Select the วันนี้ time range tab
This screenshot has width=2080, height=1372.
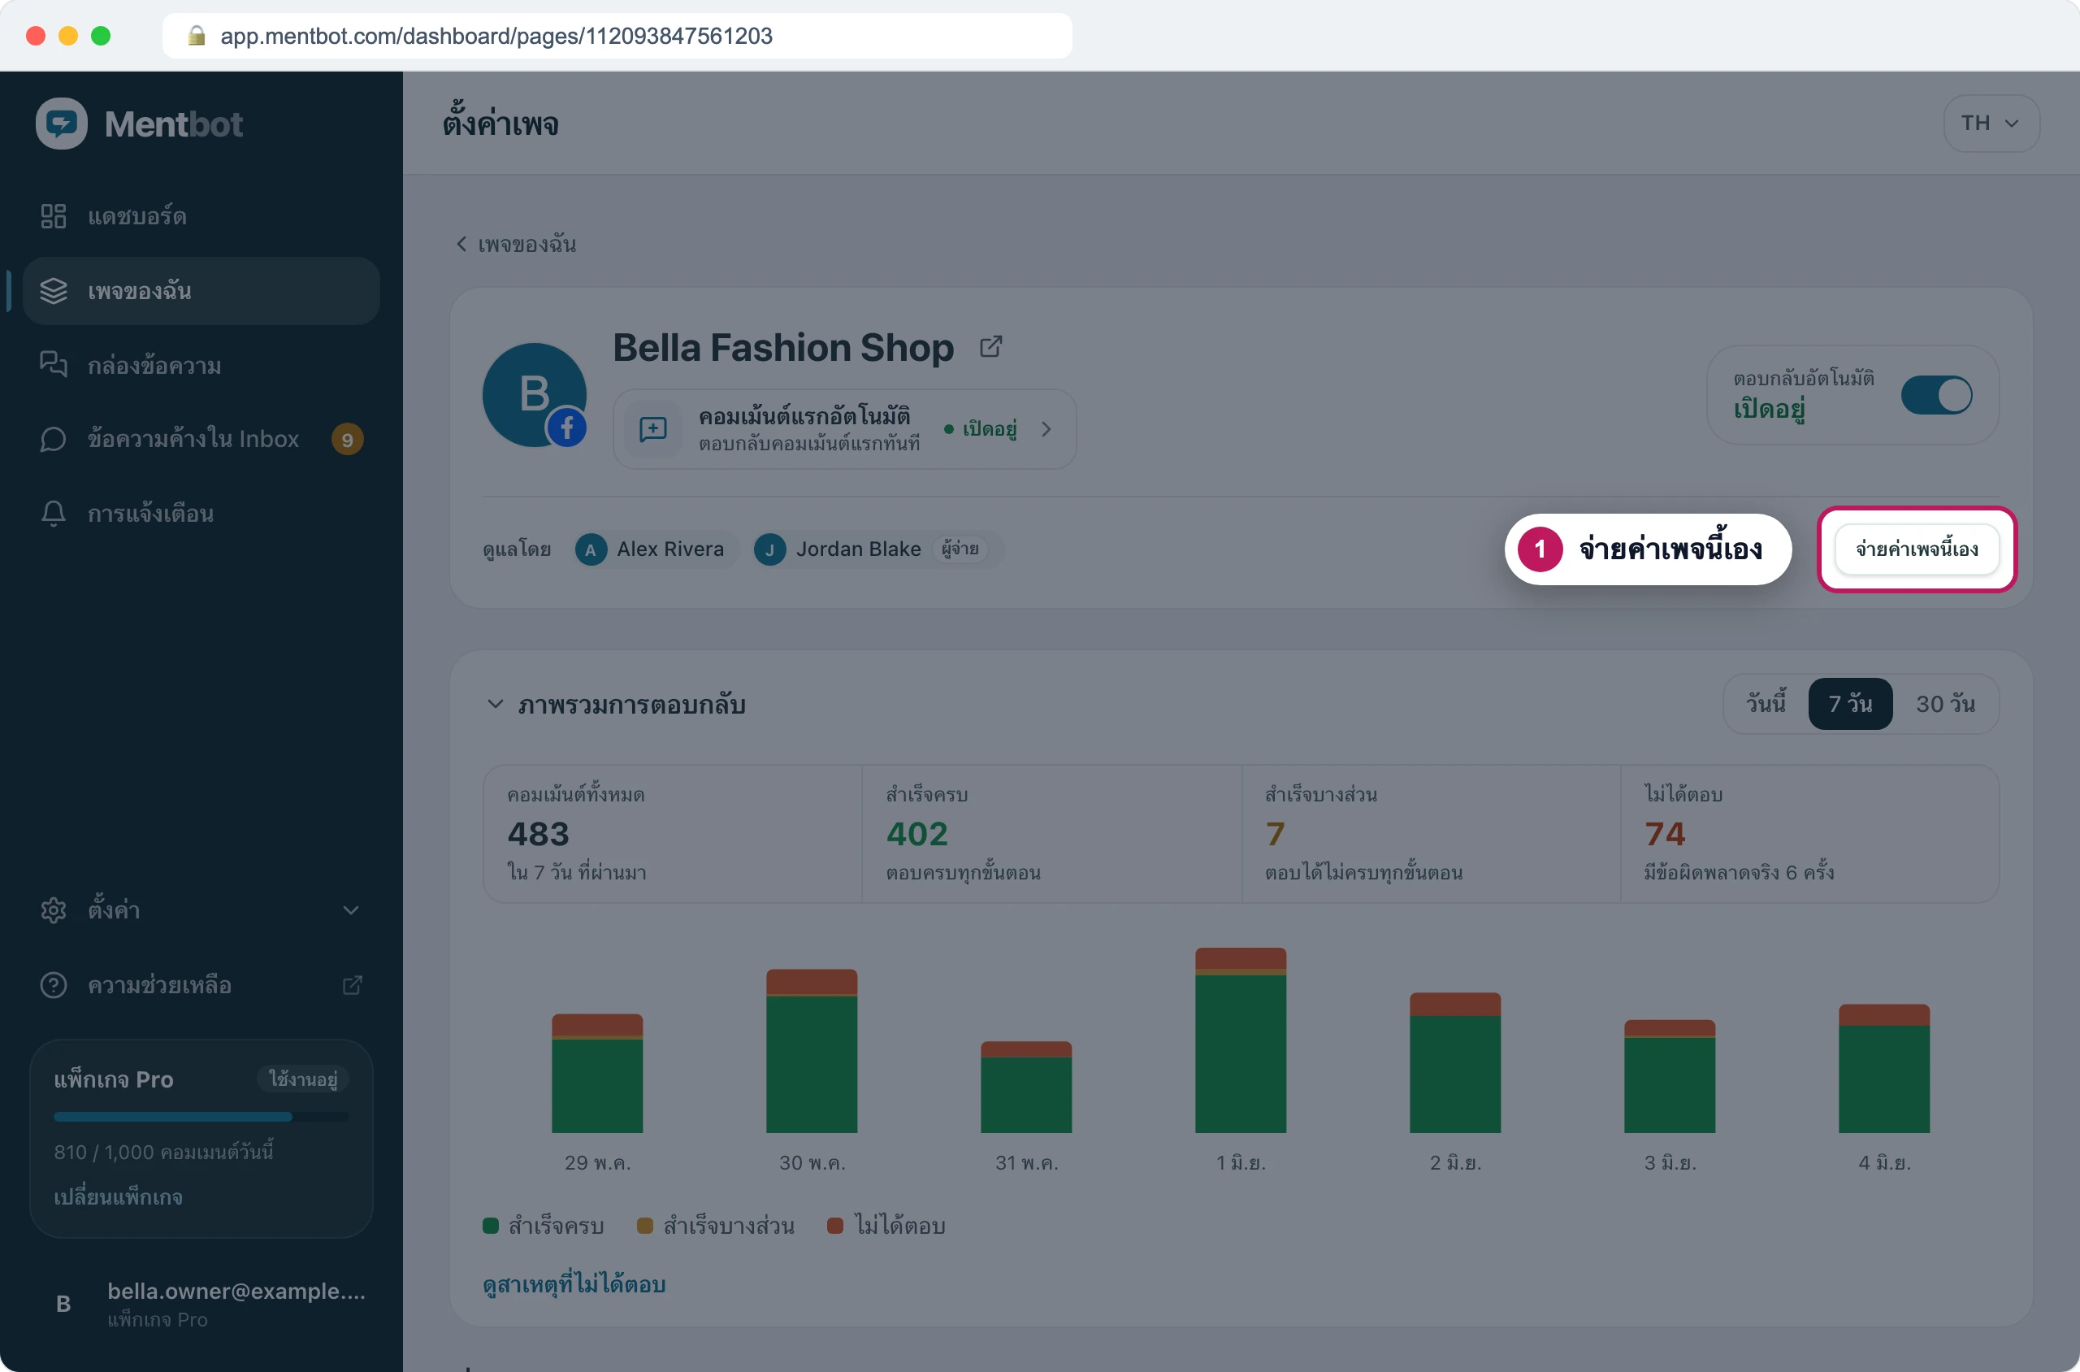1765,704
